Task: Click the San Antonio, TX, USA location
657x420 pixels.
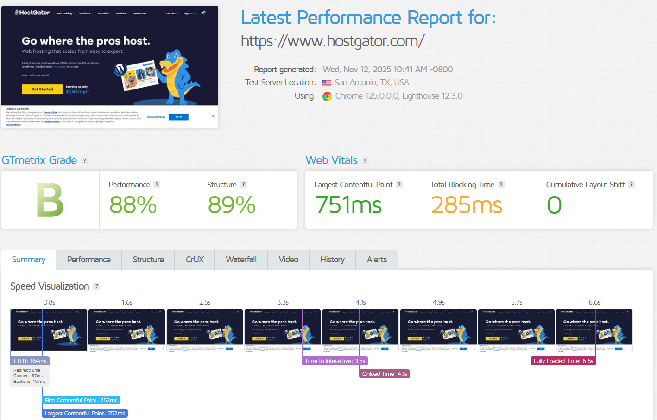Action: (372, 83)
